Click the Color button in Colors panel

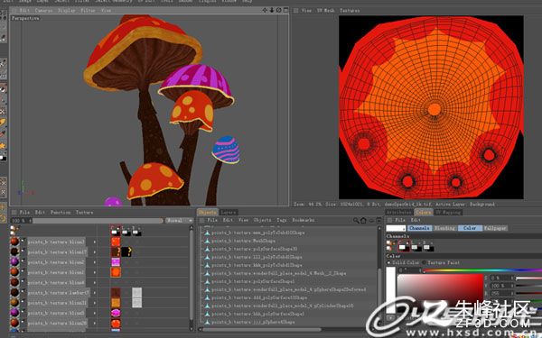coord(470,228)
